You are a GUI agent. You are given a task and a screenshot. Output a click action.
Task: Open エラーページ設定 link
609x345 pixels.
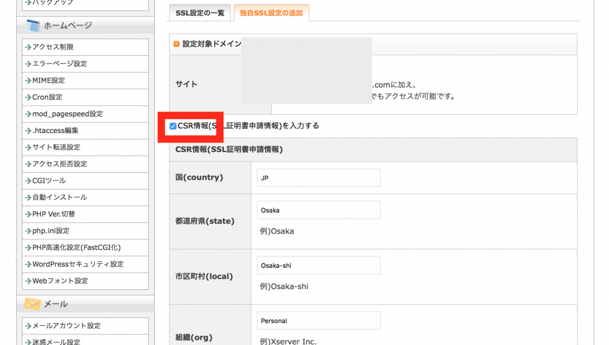59,64
